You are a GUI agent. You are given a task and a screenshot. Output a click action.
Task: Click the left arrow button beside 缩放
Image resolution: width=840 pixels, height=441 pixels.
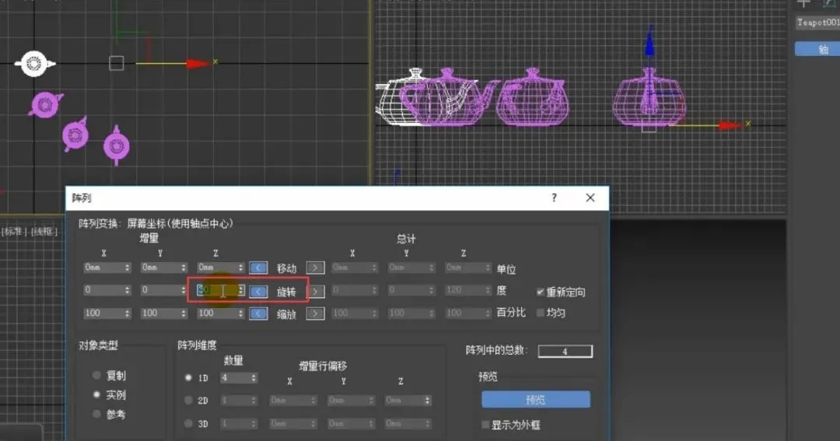point(258,313)
